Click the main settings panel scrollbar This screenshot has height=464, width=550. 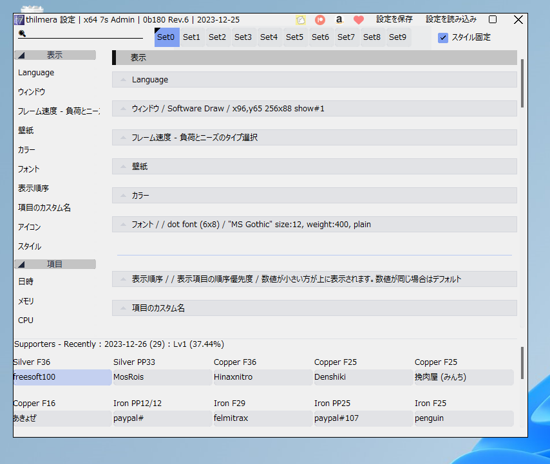tap(522, 84)
